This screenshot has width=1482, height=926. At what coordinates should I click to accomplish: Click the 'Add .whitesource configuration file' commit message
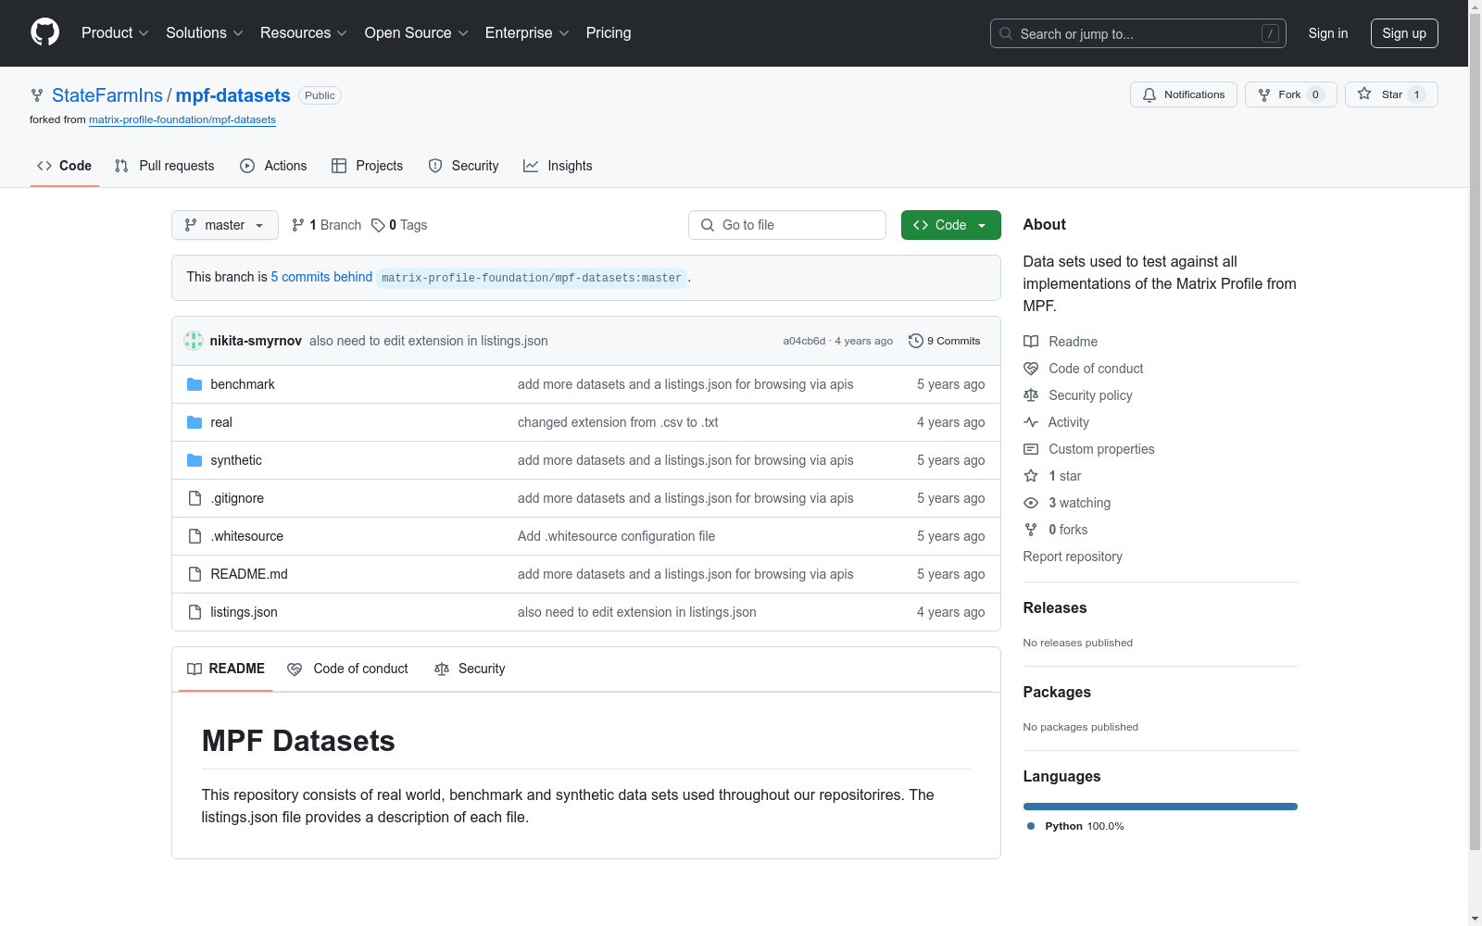pyautogui.click(x=616, y=536)
